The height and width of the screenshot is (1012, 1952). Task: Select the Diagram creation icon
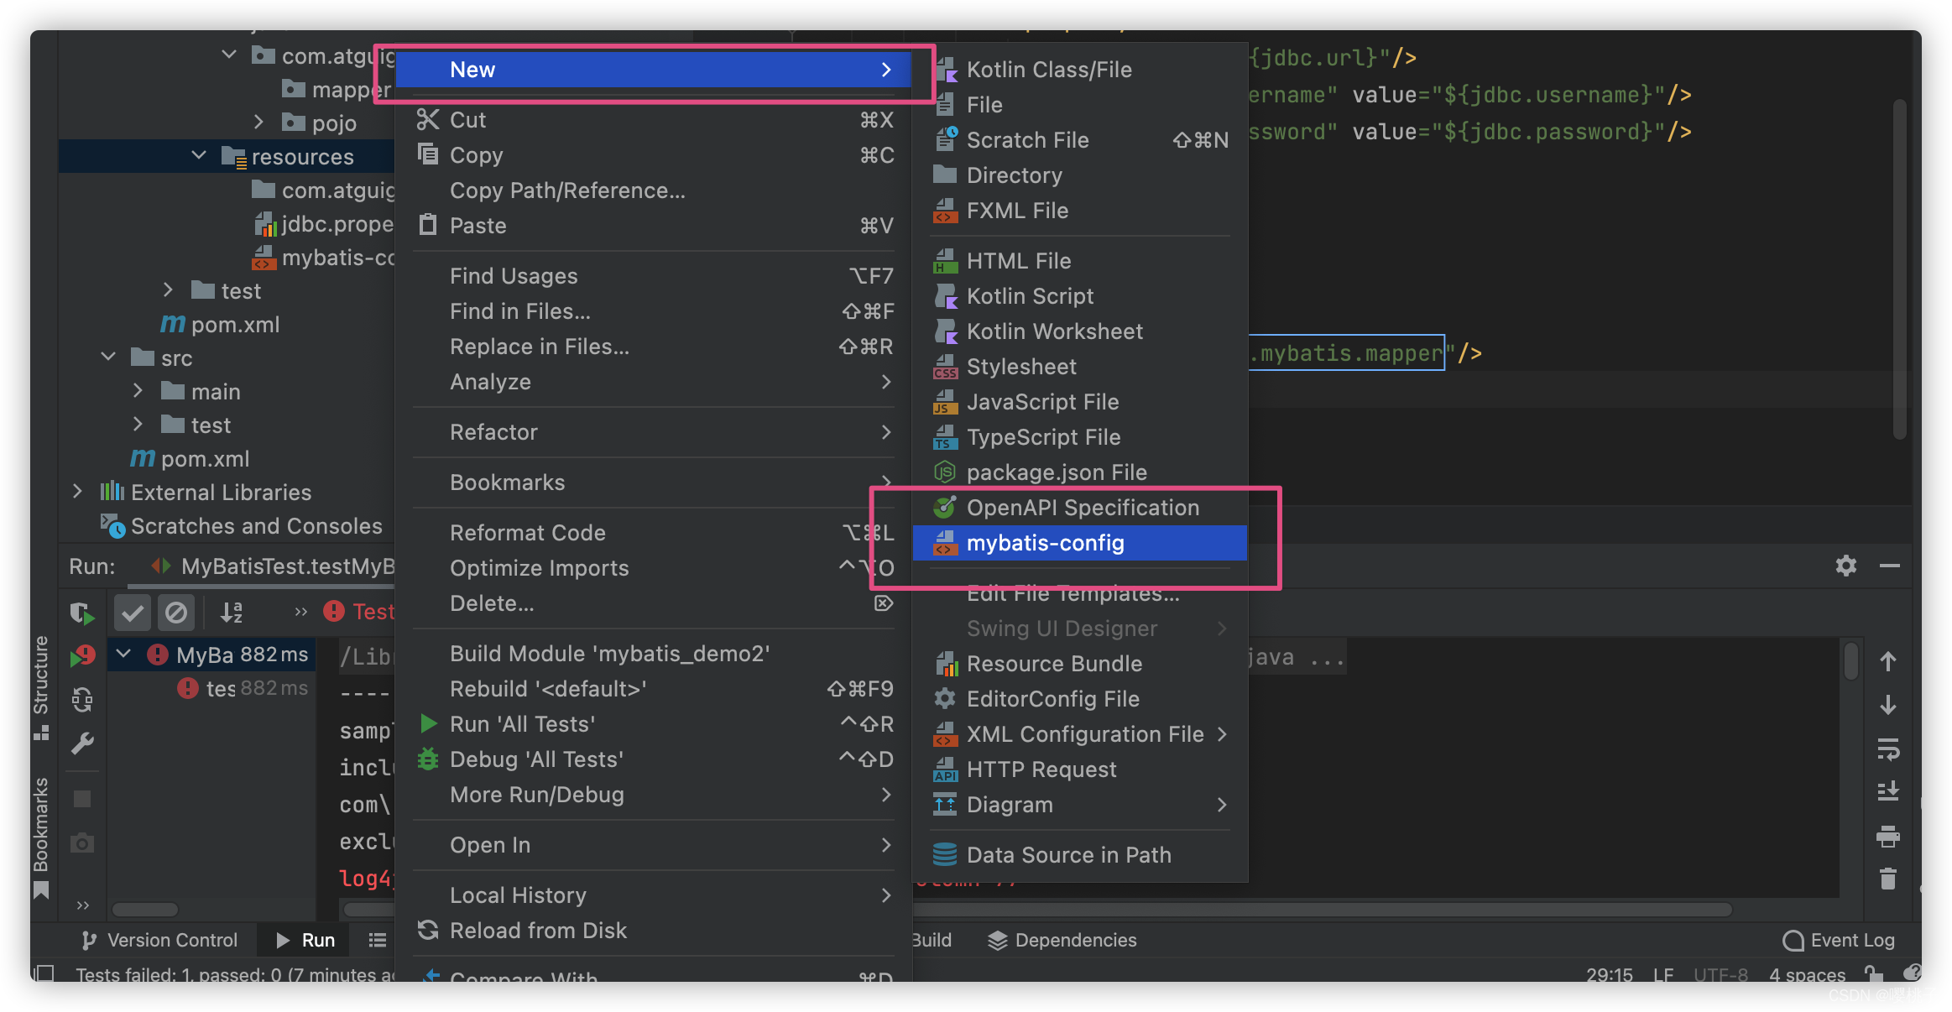946,803
